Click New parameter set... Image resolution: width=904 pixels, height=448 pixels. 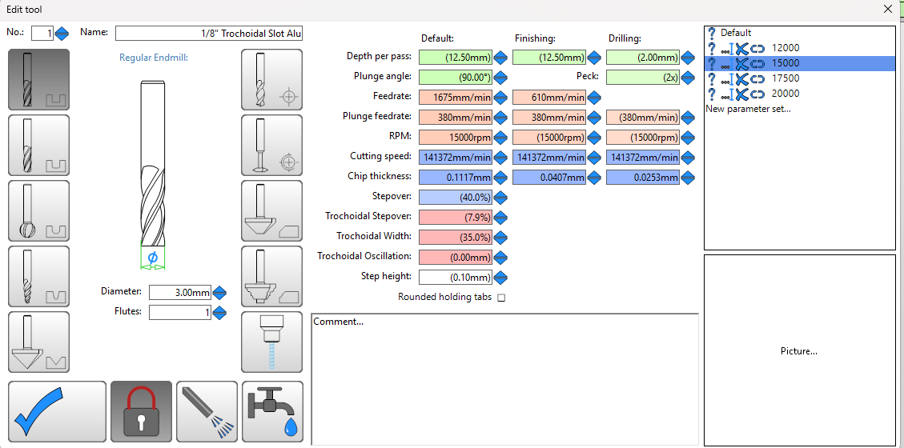tap(748, 109)
